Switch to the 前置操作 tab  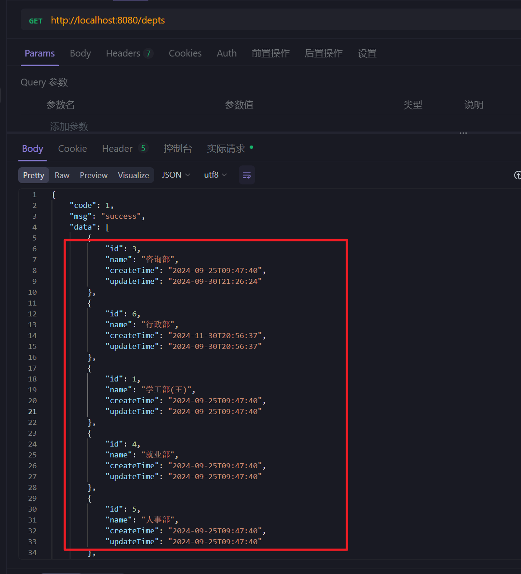point(270,53)
